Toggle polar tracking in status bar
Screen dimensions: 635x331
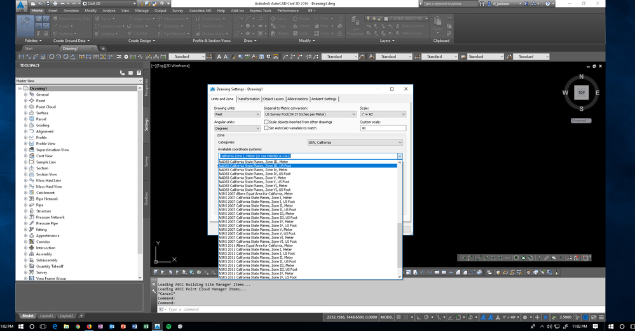click(x=426, y=317)
